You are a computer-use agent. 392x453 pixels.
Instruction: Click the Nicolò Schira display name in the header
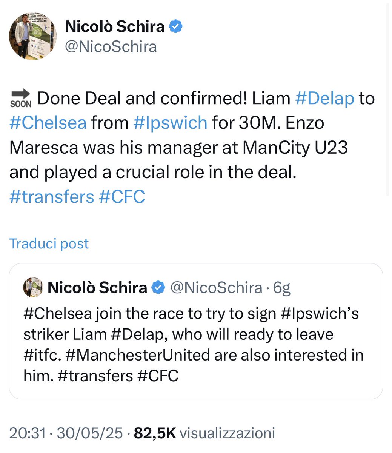[x=115, y=26]
